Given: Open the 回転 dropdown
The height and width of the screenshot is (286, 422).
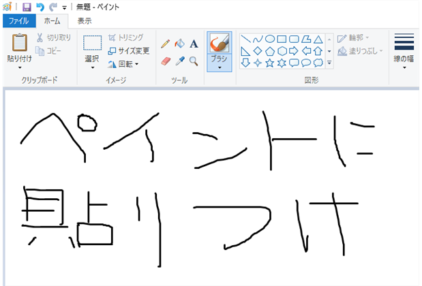Looking at the screenshot, I should click(123, 64).
